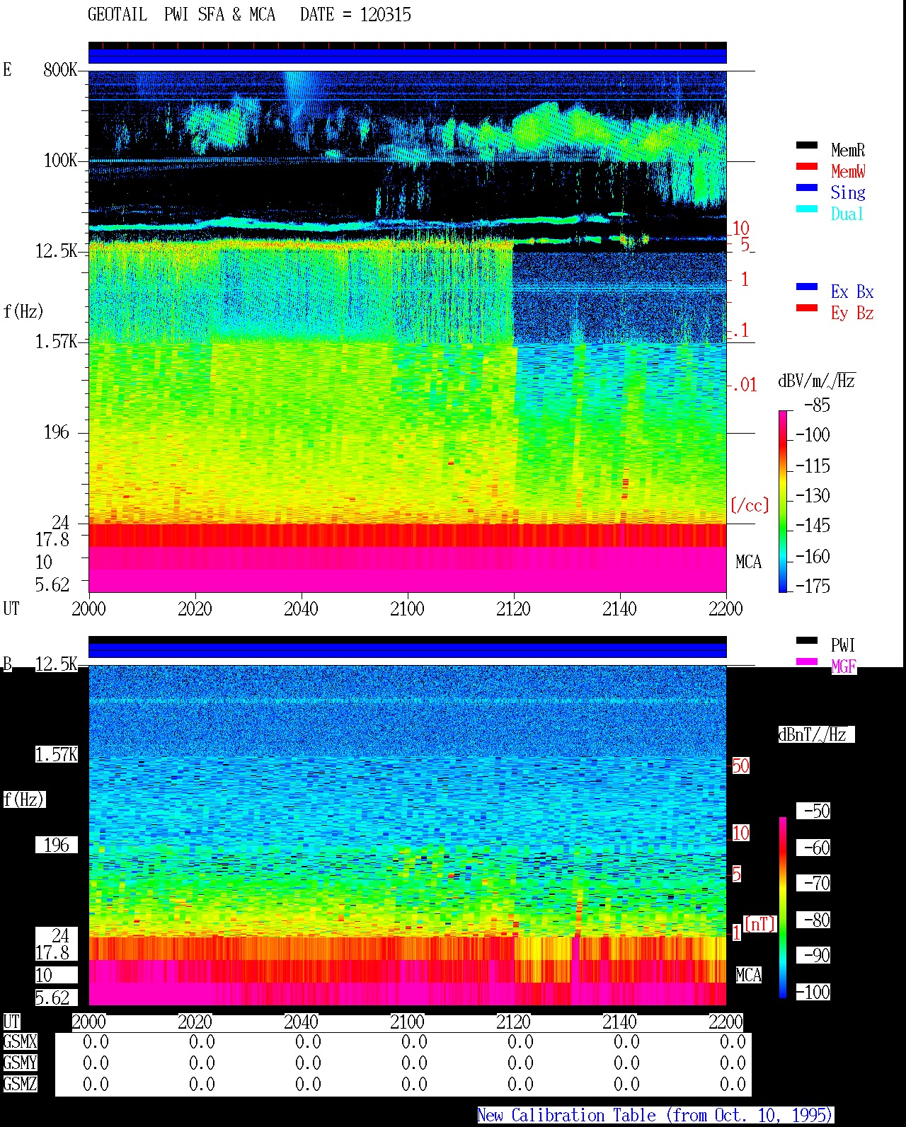The width and height of the screenshot is (906, 1127).
Task: Click the blue Sing legend swatch
Action: 807,188
